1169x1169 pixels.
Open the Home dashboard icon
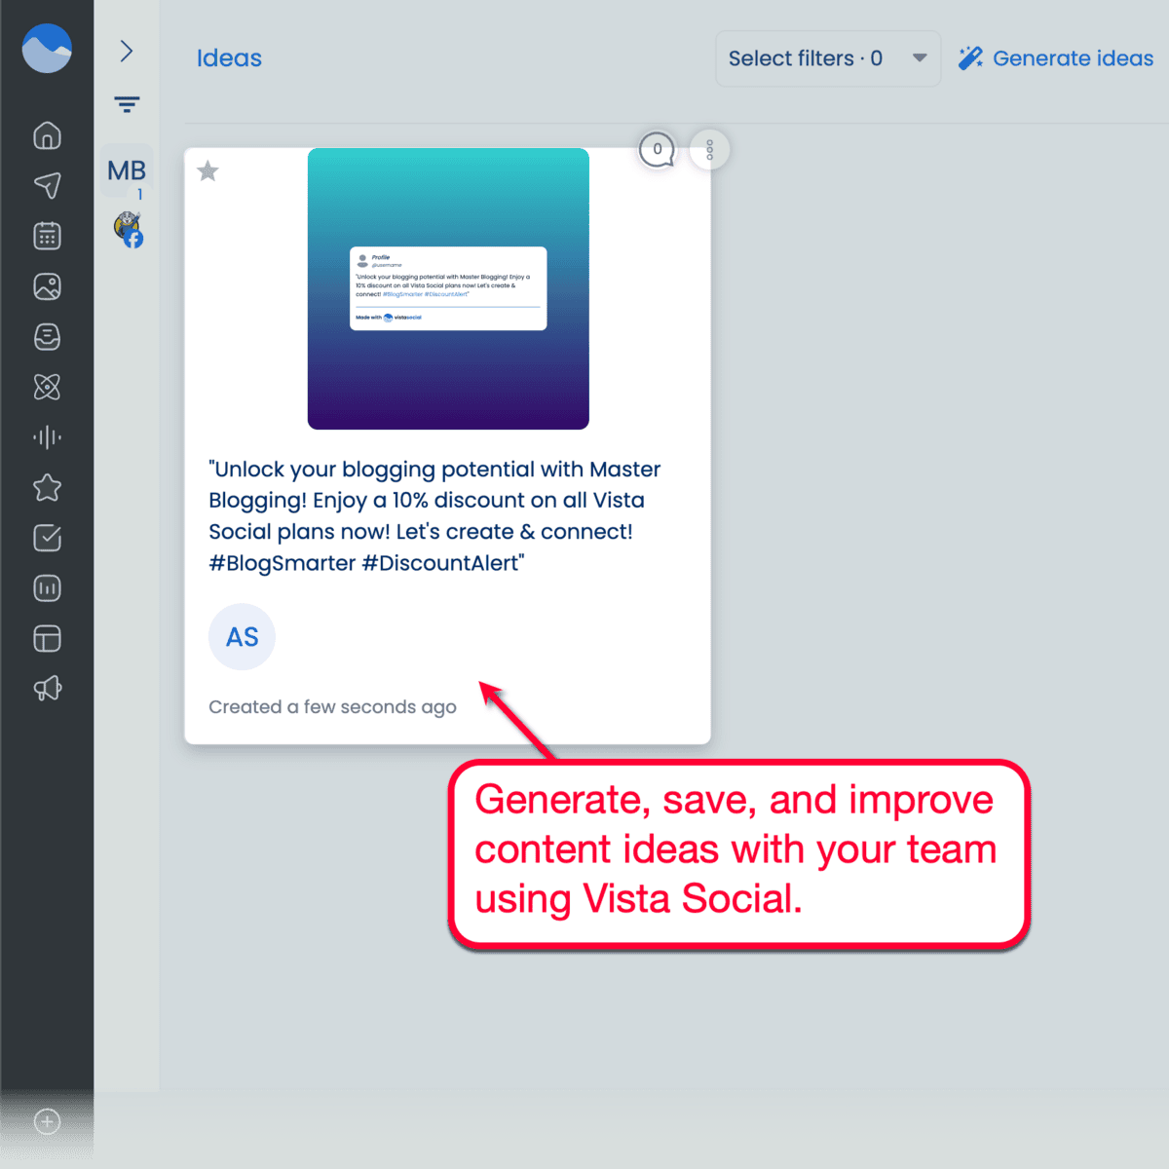(47, 136)
